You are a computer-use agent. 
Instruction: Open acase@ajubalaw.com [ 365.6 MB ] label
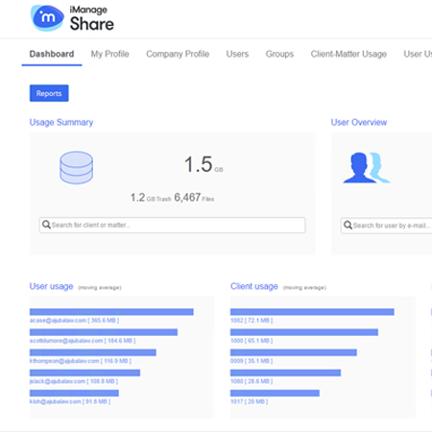coord(74,321)
